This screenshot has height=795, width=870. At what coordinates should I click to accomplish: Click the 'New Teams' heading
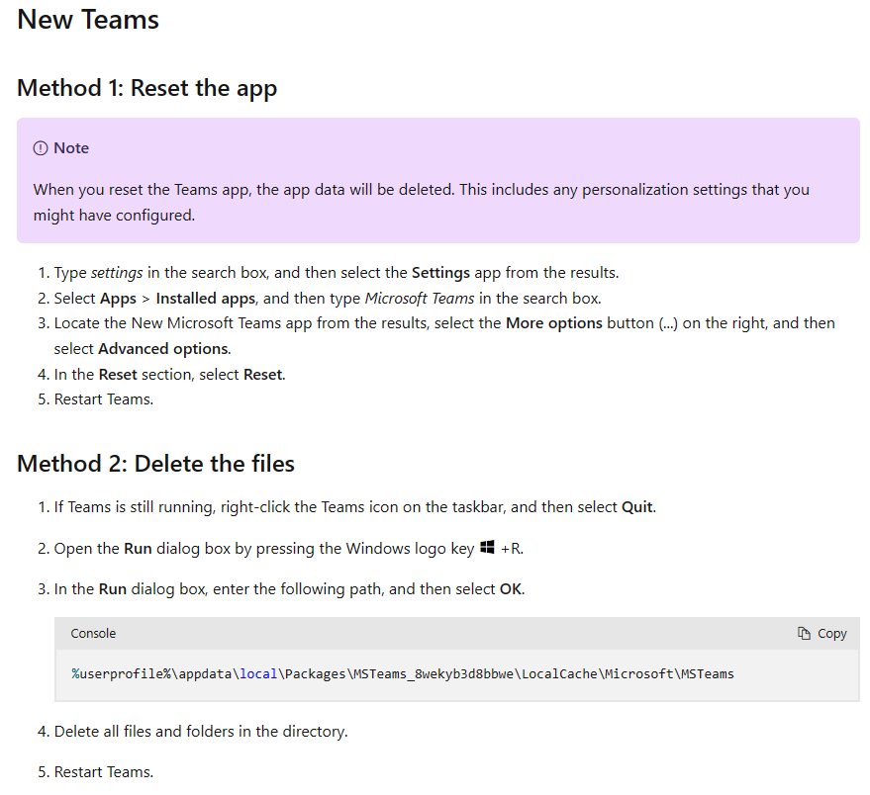point(88,20)
